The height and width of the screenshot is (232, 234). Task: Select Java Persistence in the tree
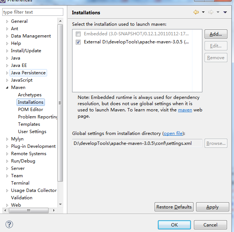28,73
